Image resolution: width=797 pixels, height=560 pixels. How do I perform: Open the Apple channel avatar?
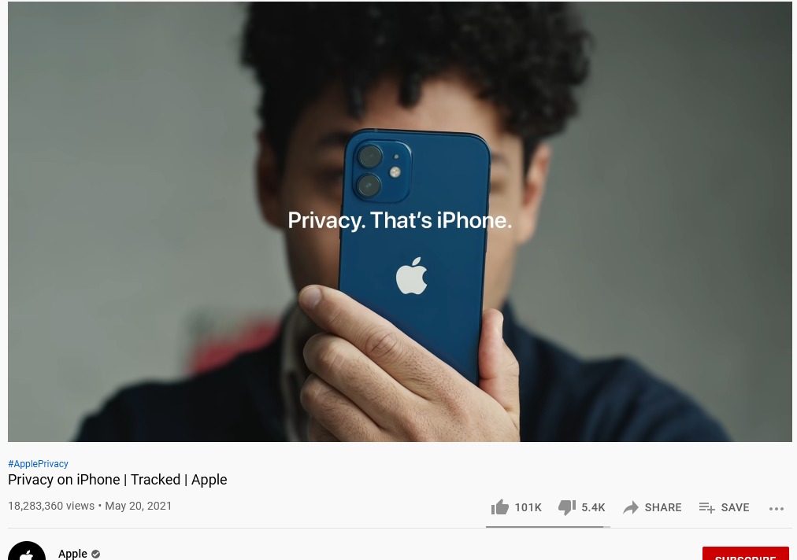pos(27,551)
